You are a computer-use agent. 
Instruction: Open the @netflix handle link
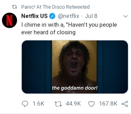click(68, 16)
